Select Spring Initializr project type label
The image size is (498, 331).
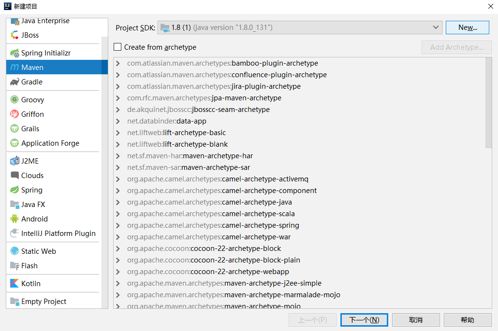(x=46, y=53)
